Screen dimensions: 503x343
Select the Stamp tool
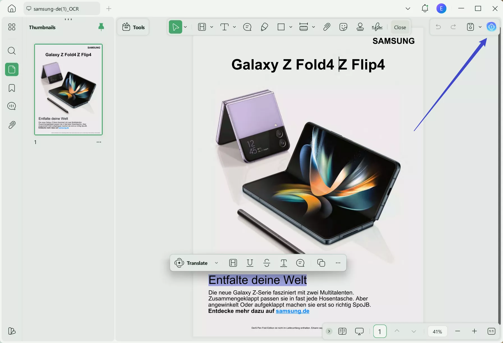point(360,27)
